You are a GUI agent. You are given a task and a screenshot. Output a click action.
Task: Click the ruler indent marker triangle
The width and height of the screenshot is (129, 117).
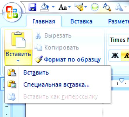tap(122, 81)
